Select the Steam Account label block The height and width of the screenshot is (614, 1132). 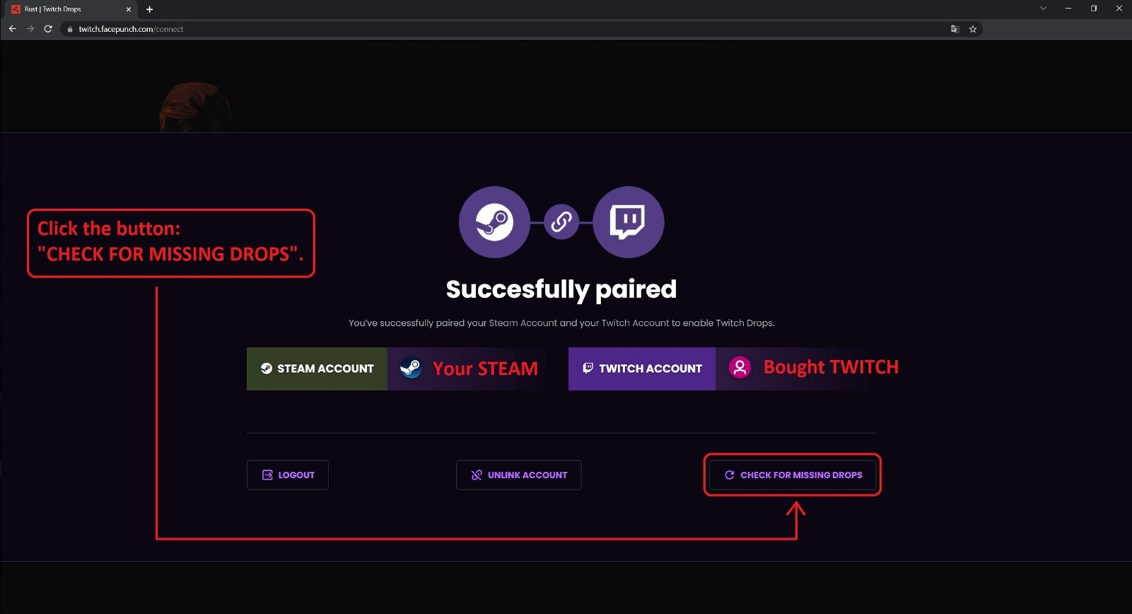point(316,368)
